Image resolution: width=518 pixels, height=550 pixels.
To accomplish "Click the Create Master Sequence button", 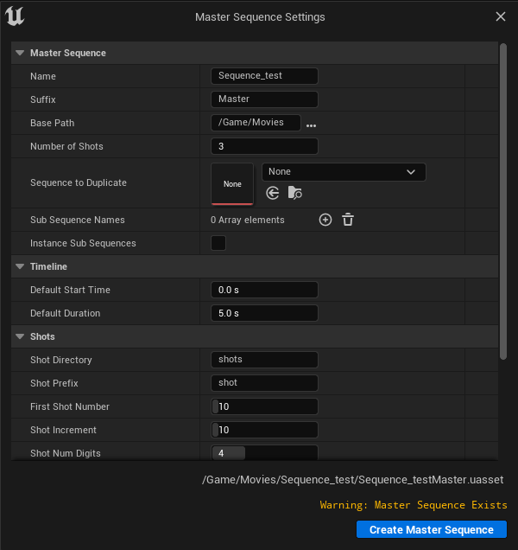I will pos(432,529).
